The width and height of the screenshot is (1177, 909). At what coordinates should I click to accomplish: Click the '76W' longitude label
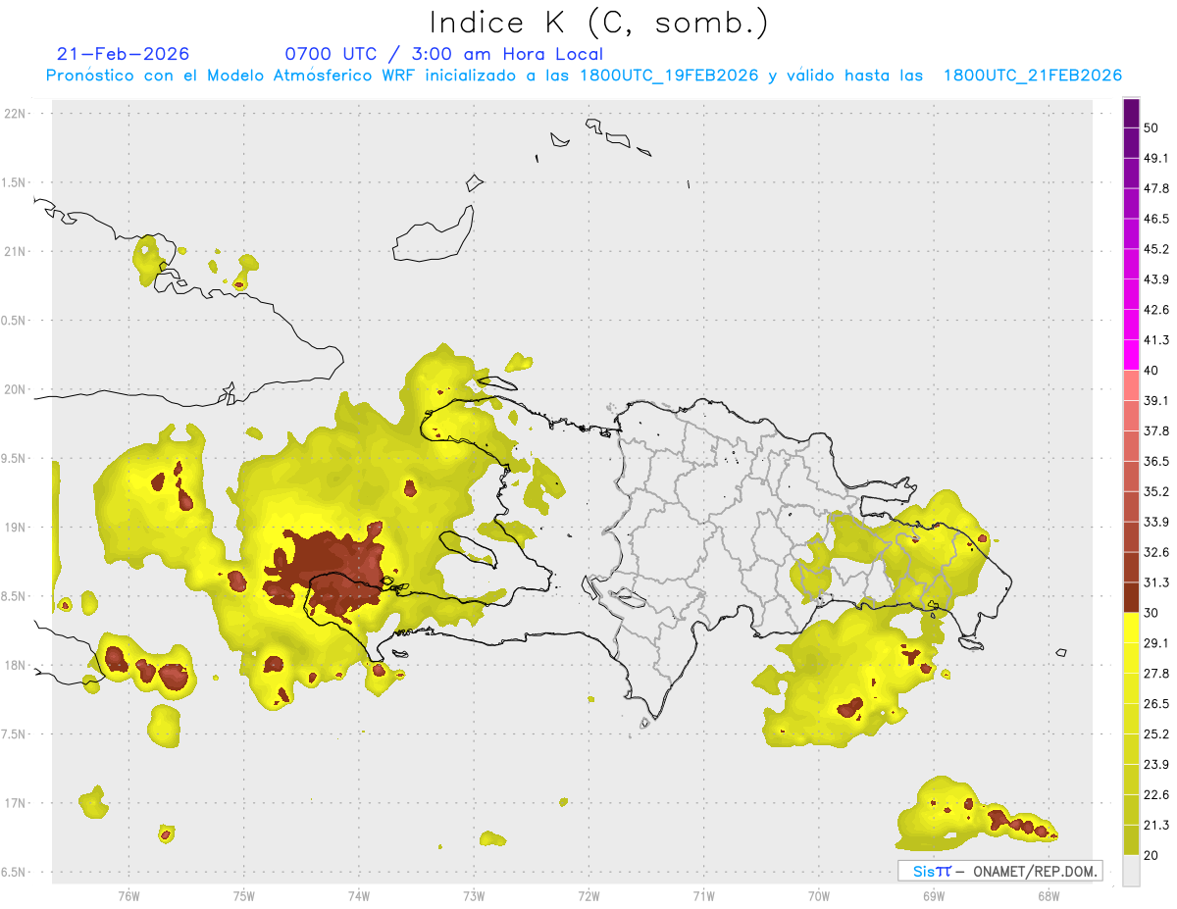tap(128, 896)
